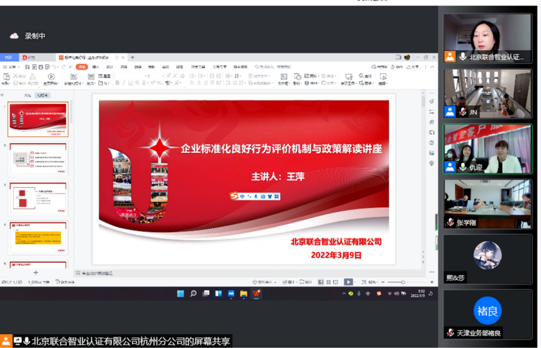Select the highlighted Home ribbon tab
Image resolution: width=541 pixels, height=348 pixels.
click(x=82, y=67)
